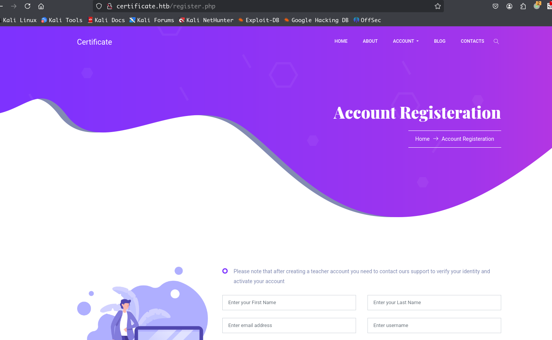Open the Firefox account icon
The width and height of the screenshot is (552, 340).
coord(509,6)
